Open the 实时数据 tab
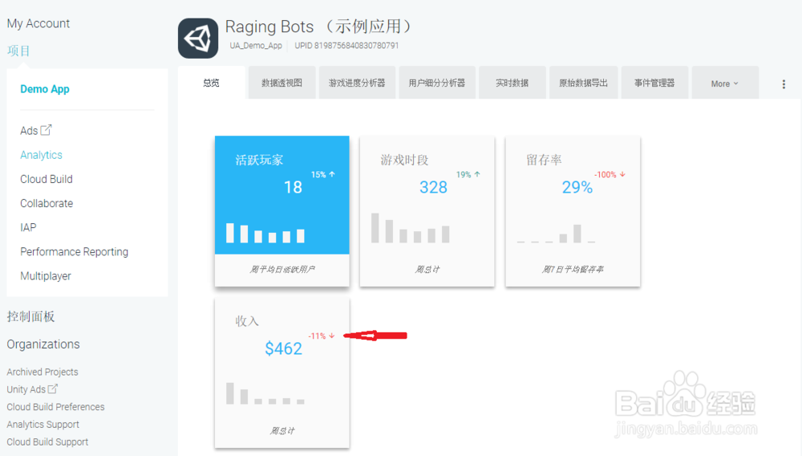 coord(512,83)
